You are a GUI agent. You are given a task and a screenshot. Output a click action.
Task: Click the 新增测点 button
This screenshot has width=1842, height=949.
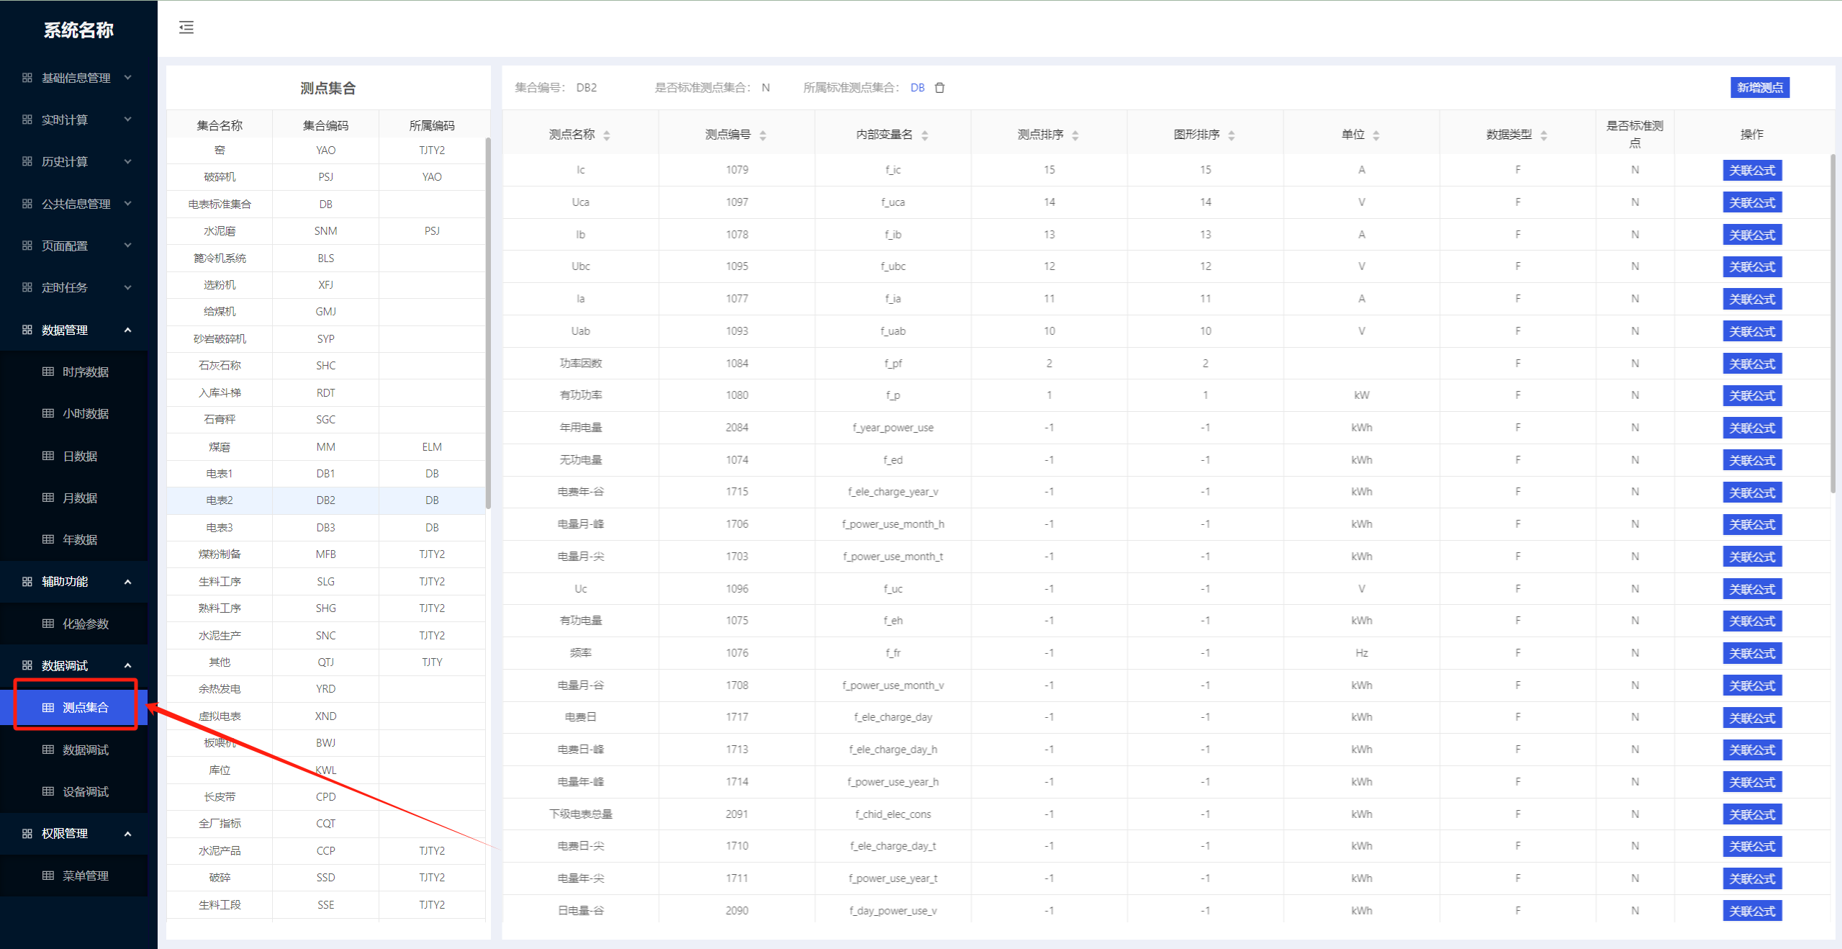1760,88
